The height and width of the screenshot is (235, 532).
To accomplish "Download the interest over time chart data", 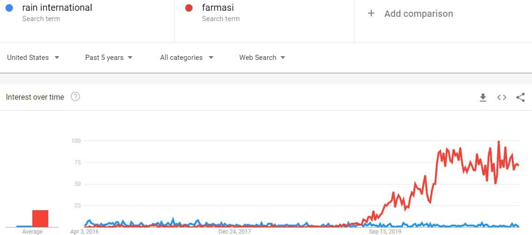I will 483,97.
